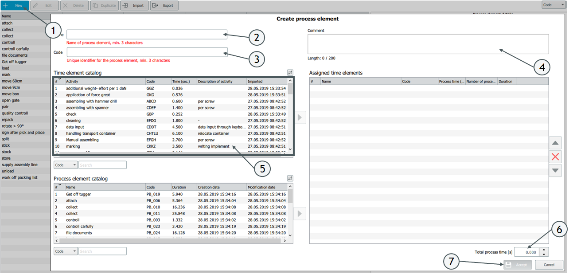The height and width of the screenshot is (274, 569).
Task: Click code 'PB_023' in the Process element catalog
Action: [153, 227]
